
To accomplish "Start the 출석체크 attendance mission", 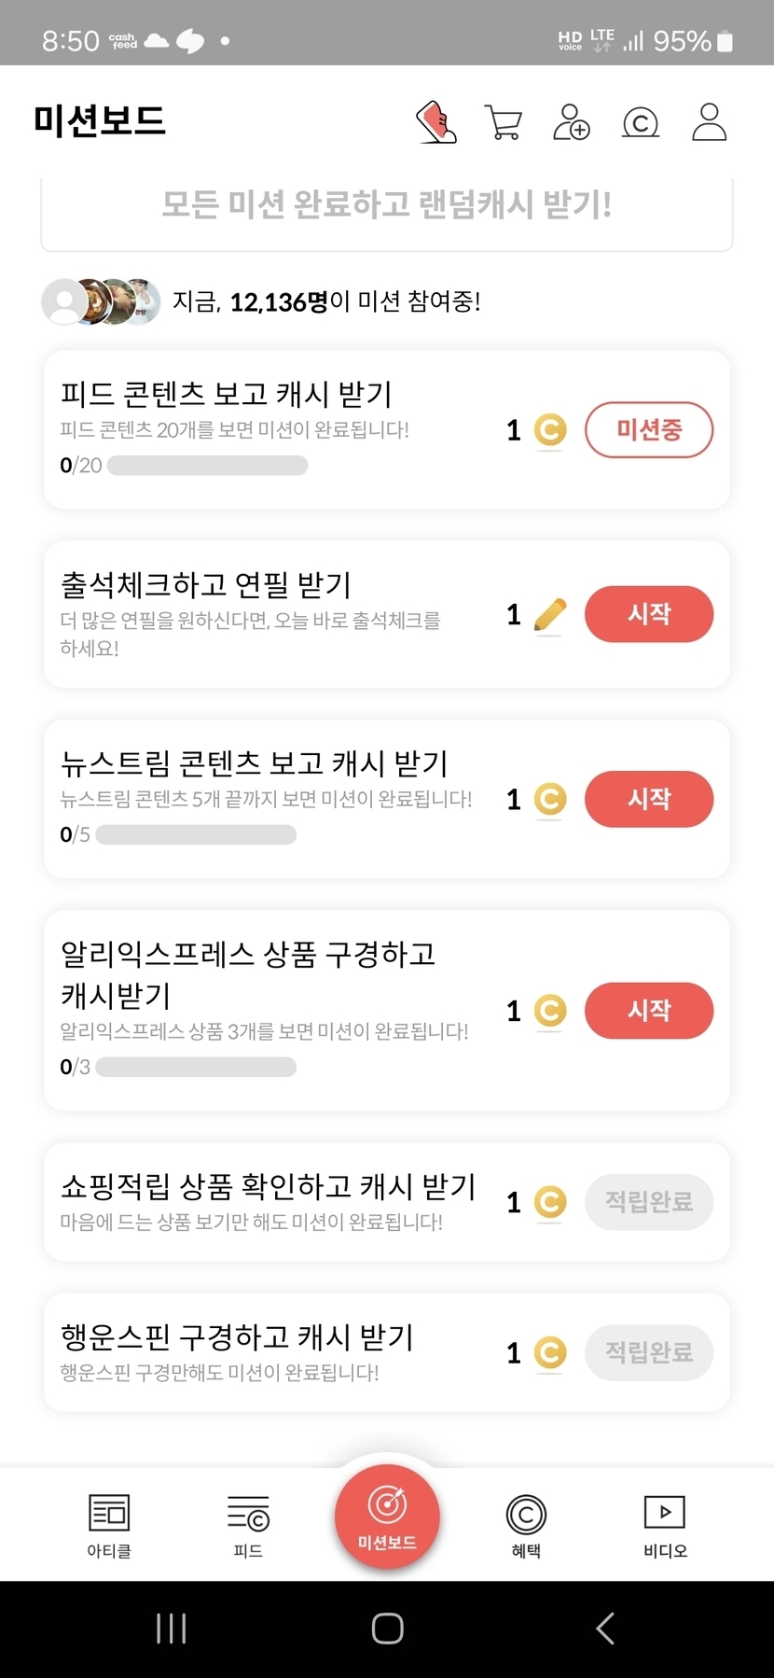I will 649,614.
